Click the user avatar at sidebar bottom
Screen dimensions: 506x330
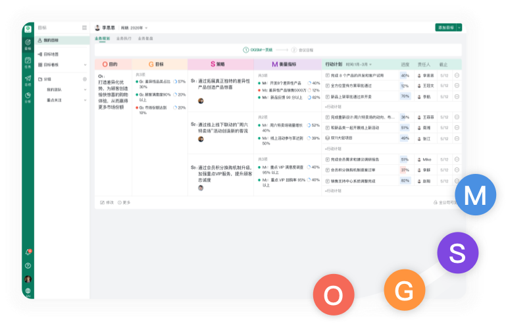[28, 279]
